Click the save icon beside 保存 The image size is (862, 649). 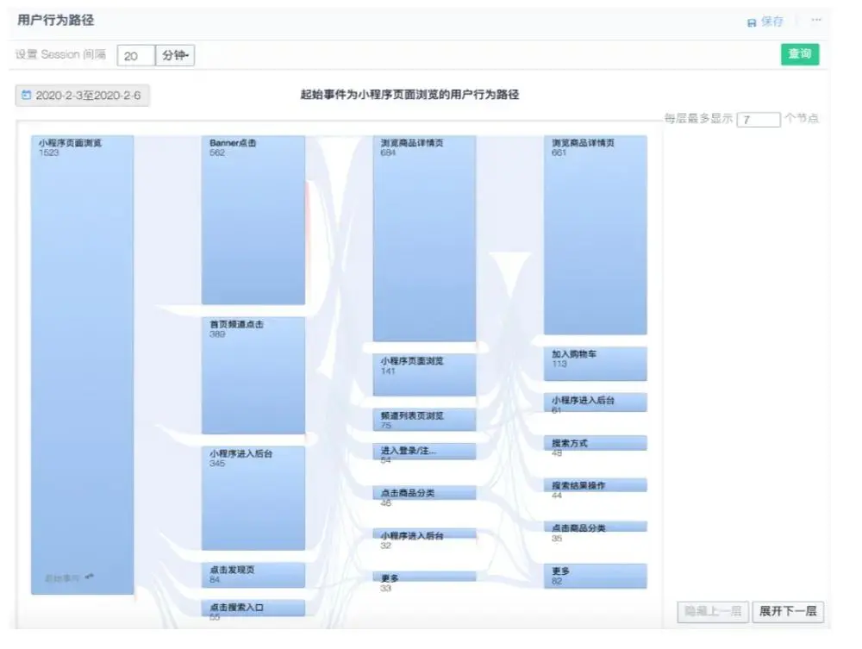click(752, 22)
